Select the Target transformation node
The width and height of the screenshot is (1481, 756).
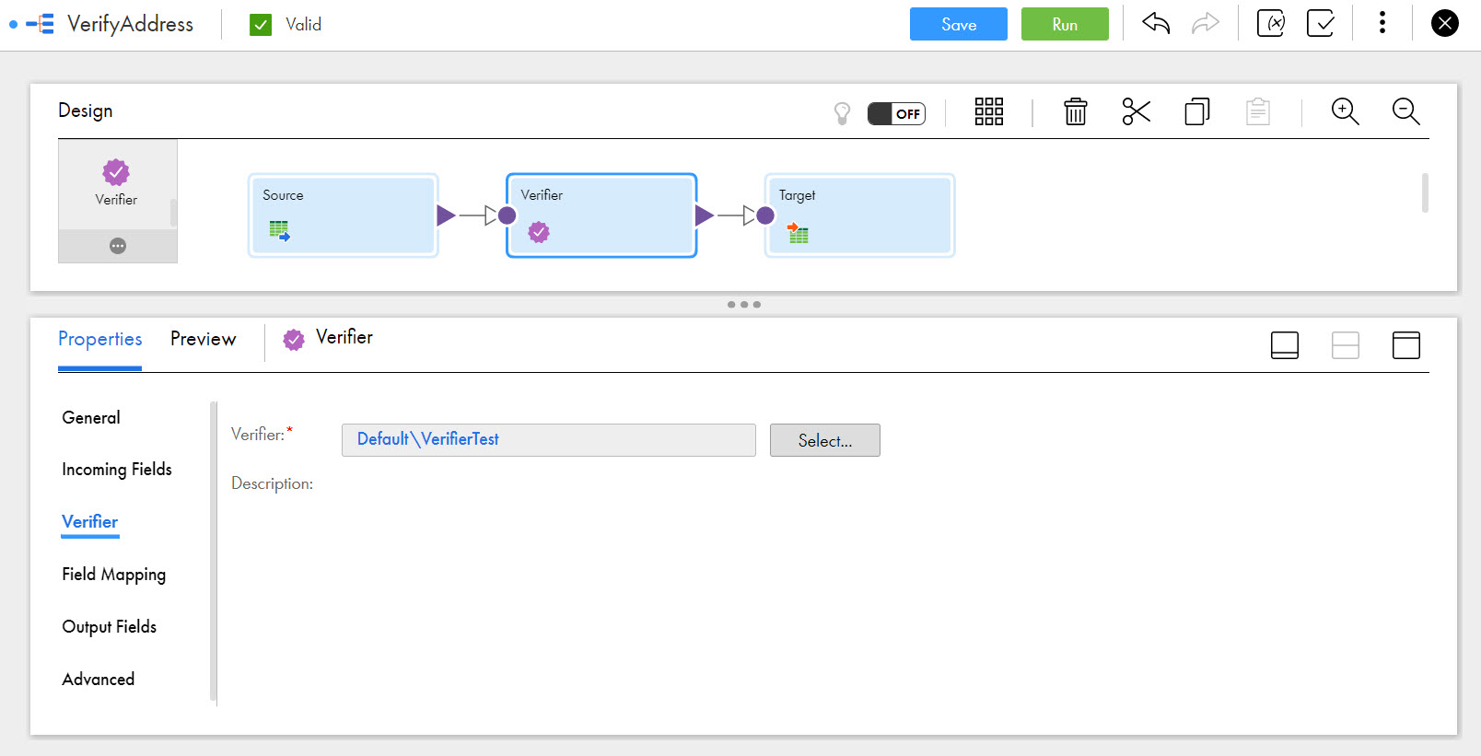coord(859,215)
